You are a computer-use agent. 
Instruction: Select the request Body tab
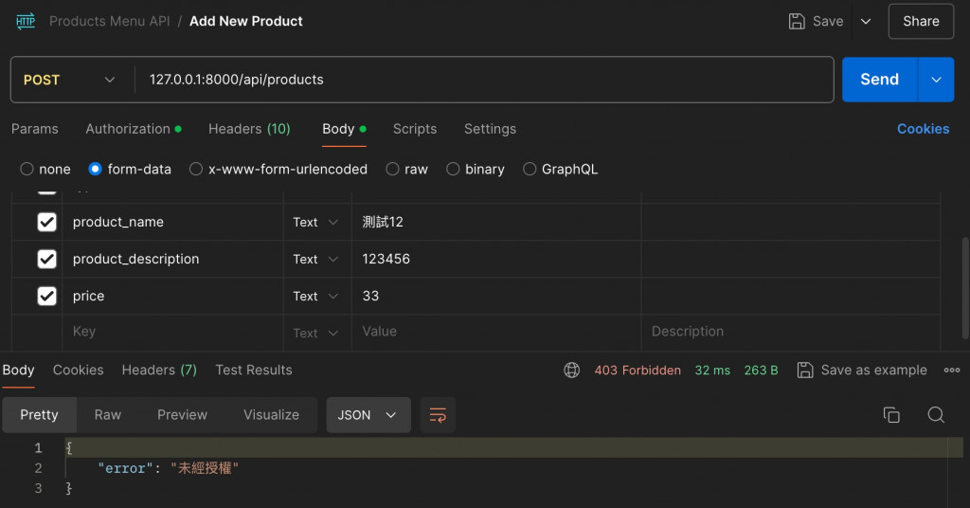(x=344, y=129)
